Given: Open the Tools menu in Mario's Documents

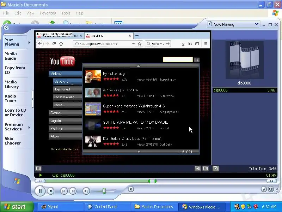Looking at the screenshot, I should coord(66,13).
